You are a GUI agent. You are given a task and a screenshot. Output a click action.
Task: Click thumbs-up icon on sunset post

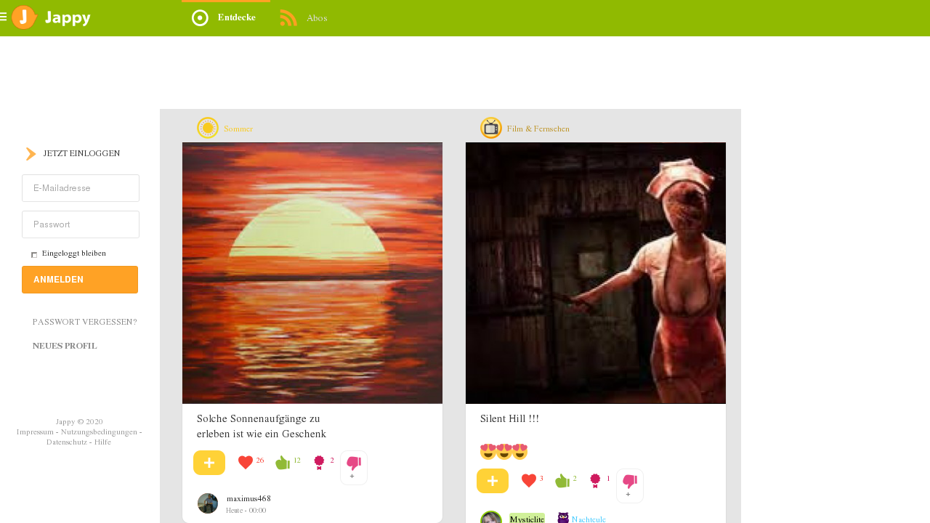point(283,463)
